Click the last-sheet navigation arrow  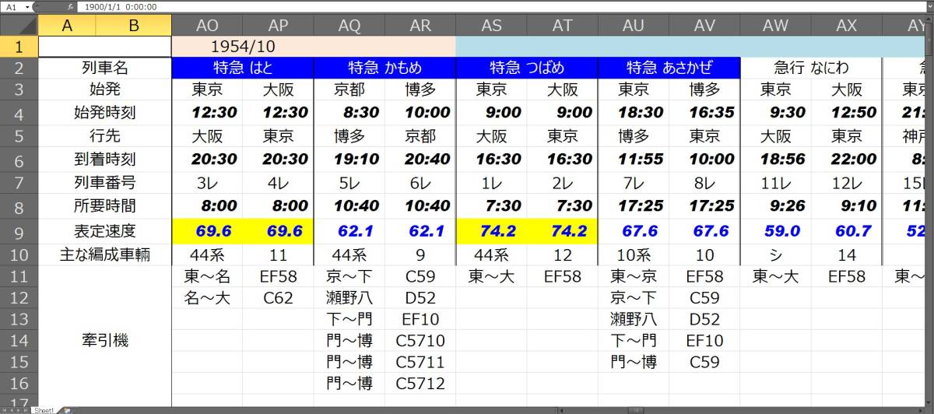click(x=27, y=410)
